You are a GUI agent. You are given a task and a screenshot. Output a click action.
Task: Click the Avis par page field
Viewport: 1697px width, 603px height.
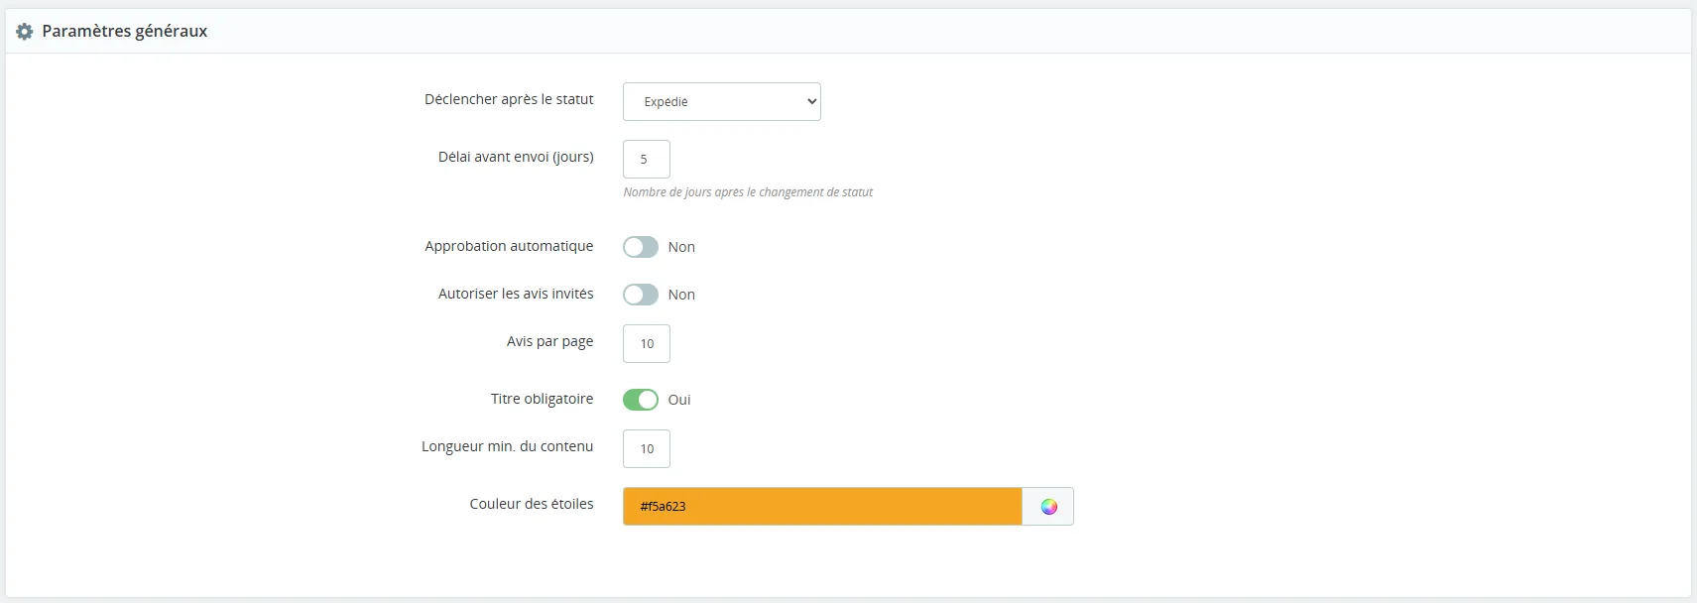[647, 343]
